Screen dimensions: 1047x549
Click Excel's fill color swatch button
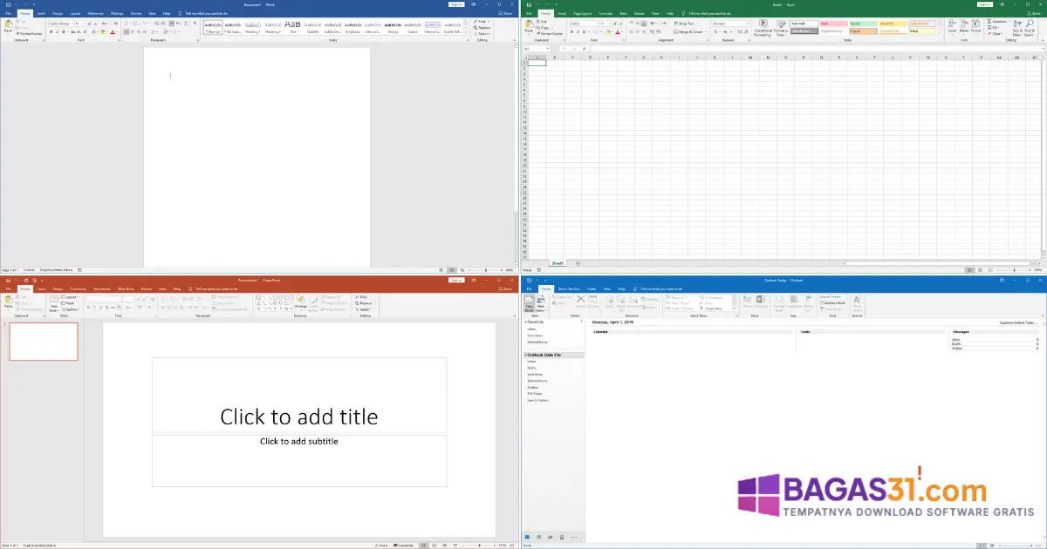point(610,31)
